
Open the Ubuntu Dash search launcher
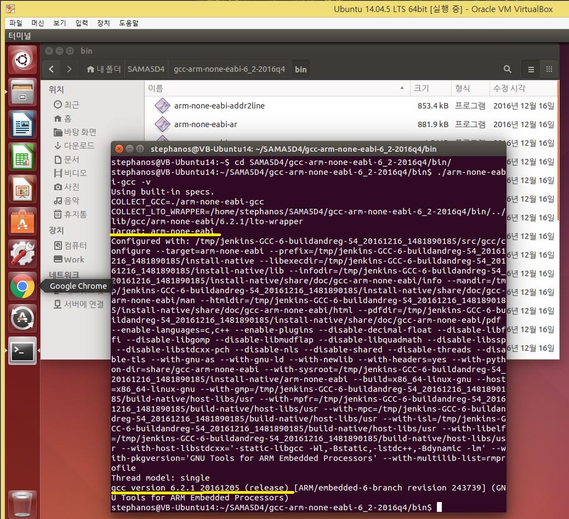pos(22,60)
